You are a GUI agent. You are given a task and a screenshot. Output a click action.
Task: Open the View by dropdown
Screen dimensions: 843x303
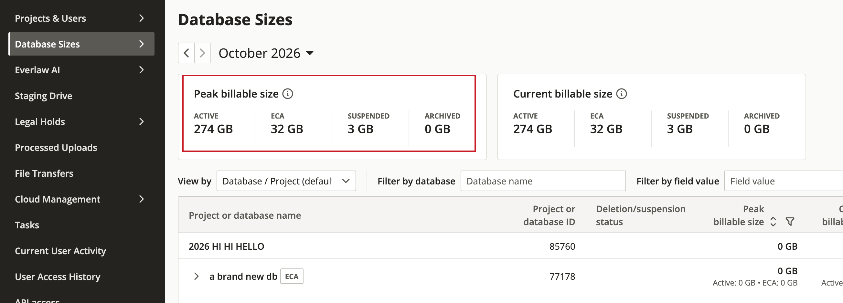pos(286,181)
